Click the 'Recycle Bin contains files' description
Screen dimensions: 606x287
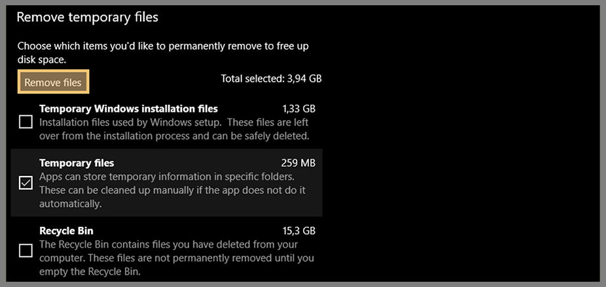(177, 258)
